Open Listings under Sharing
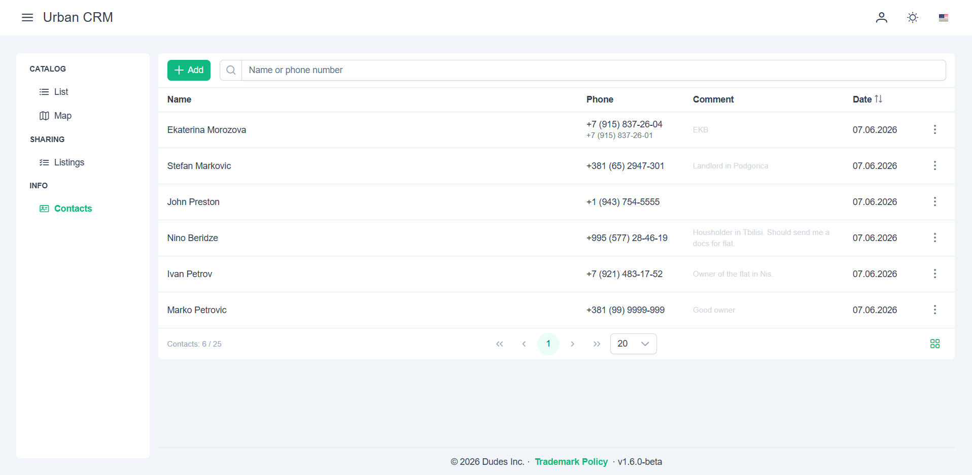The image size is (972, 475). point(69,162)
